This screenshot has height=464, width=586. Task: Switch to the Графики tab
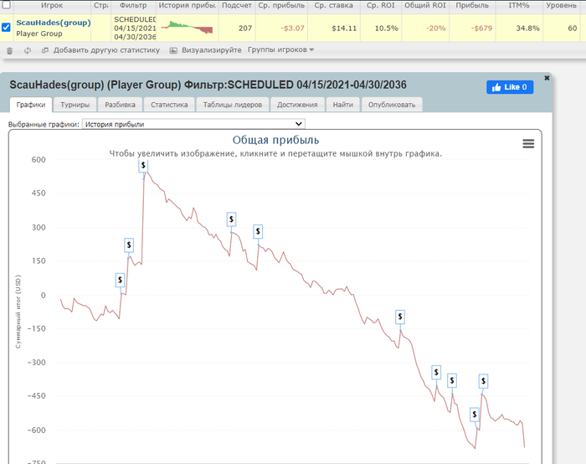[31, 105]
